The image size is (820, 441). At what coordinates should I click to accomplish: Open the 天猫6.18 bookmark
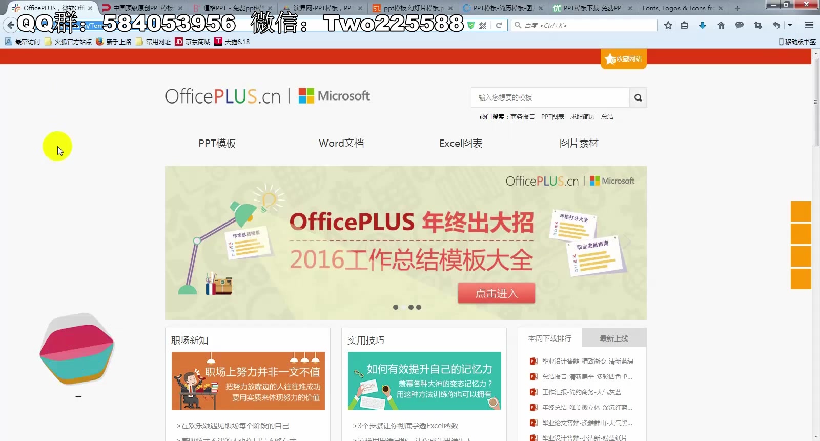232,42
